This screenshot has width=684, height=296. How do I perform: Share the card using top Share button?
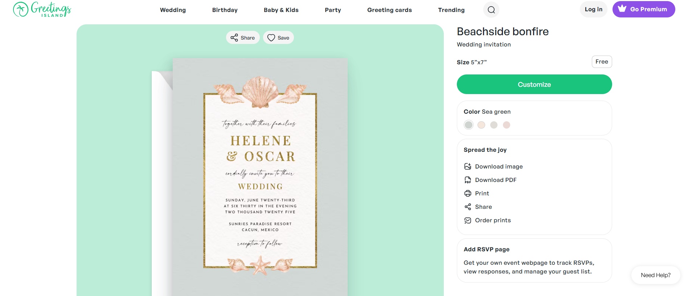pos(243,38)
